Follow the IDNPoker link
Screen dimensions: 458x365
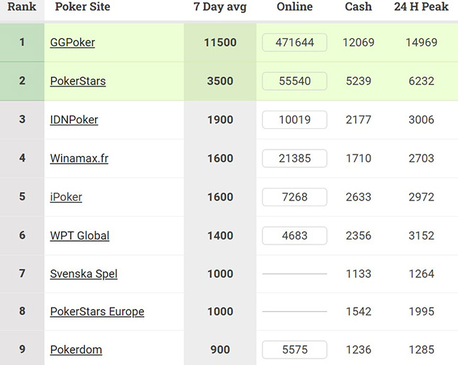74,120
